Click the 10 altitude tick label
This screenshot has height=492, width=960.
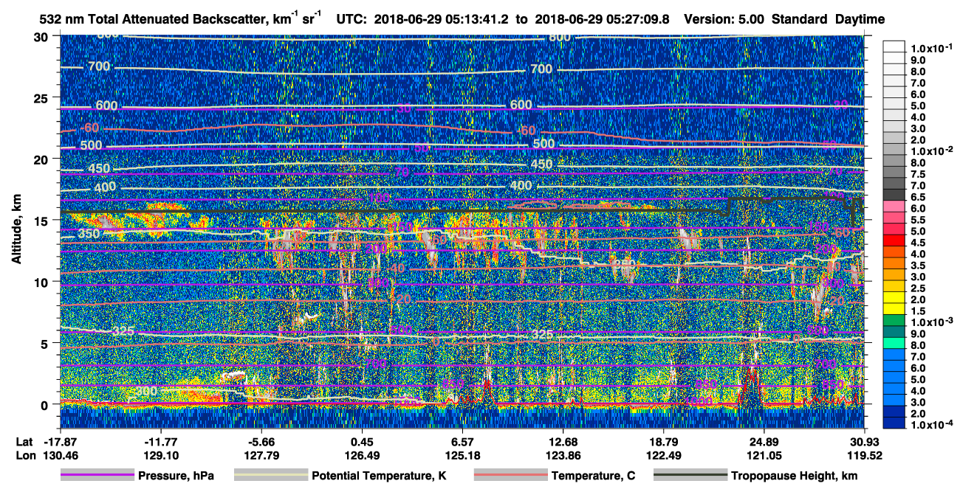(x=43, y=281)
